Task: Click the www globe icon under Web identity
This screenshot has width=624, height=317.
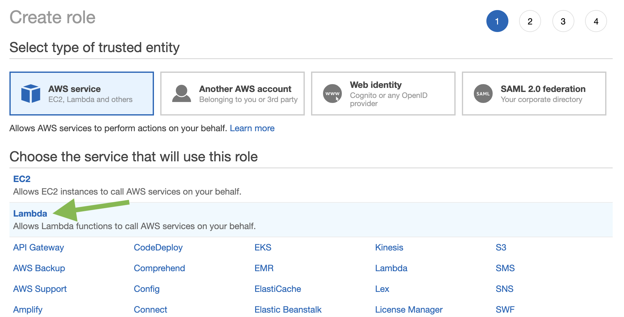Action: (332, 93)
